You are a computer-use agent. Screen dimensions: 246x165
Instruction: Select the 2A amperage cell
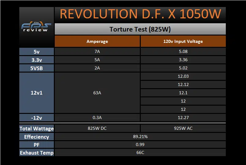[x=97, y=68]
